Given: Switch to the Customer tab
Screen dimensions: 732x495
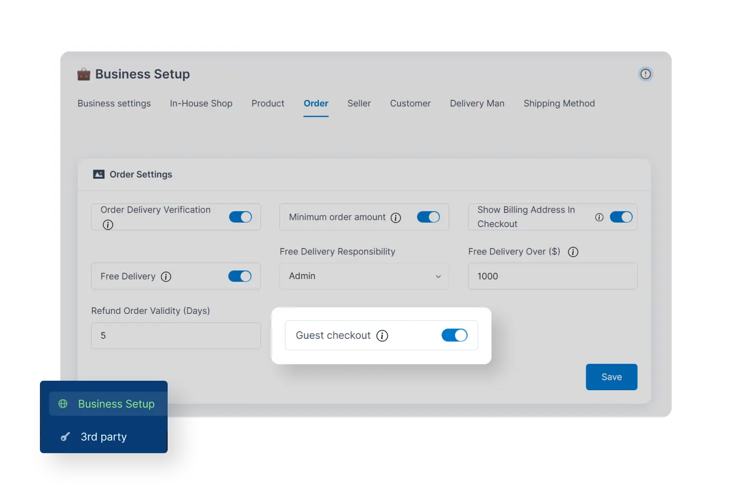Looking at the screenshot, I should coord(410,103).
